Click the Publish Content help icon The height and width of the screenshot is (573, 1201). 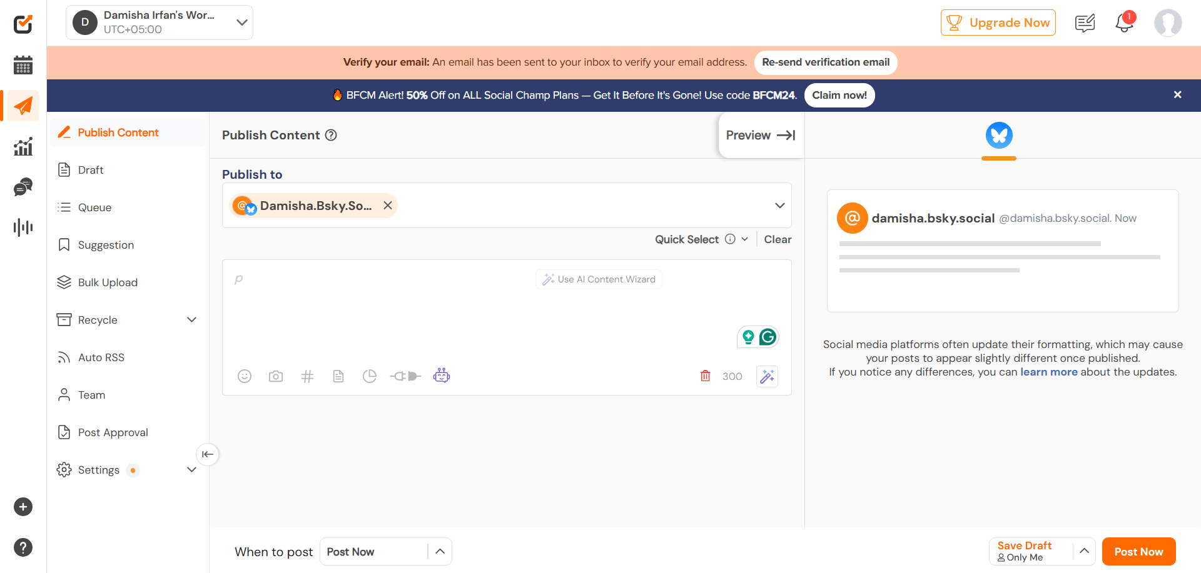(331, 135)
